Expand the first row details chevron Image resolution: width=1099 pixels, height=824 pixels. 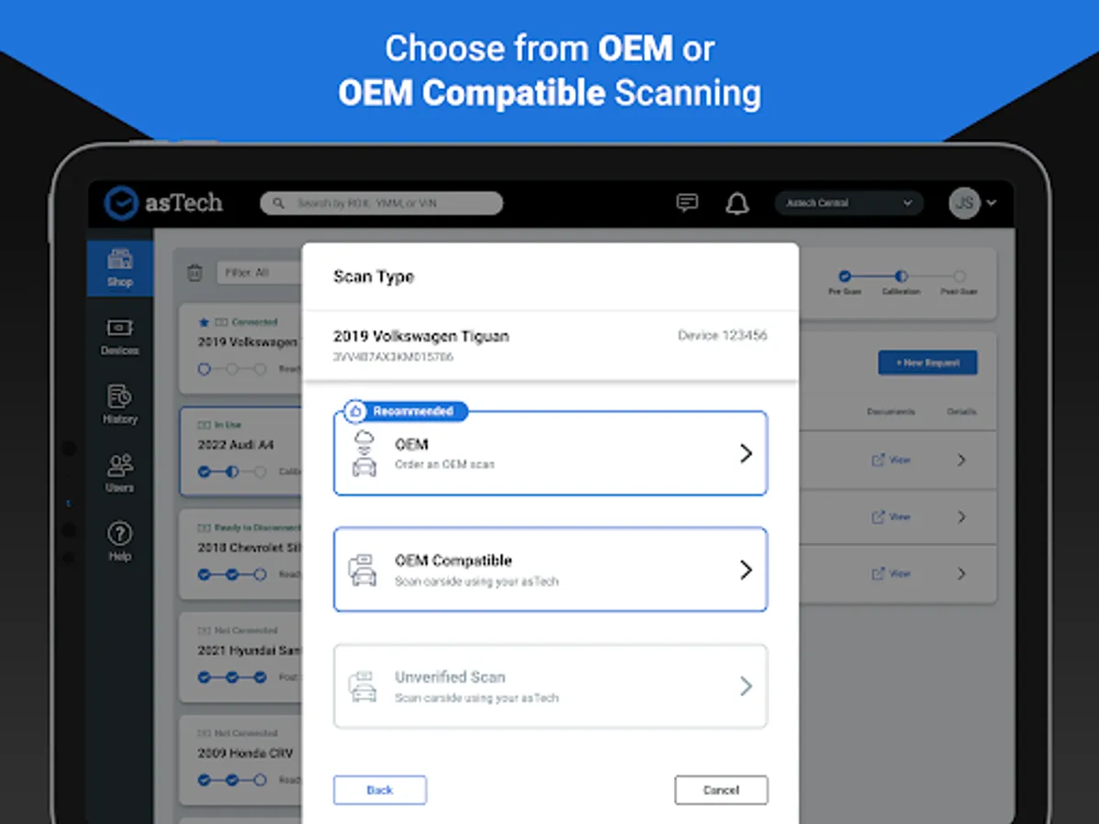click(x=962, y=460)
